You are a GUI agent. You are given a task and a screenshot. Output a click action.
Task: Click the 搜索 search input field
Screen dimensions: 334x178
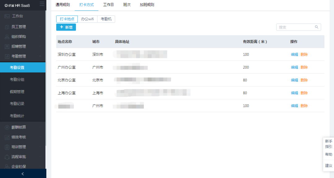[x=298, y=27]
